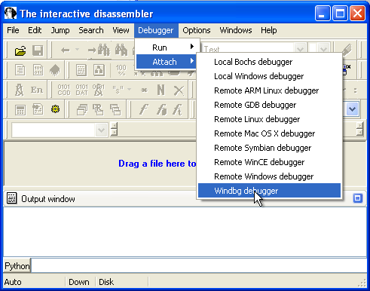
Task: Click the Python command input field
Action: (198, 265)
